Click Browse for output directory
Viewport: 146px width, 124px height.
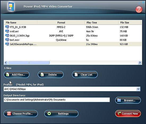128,100
